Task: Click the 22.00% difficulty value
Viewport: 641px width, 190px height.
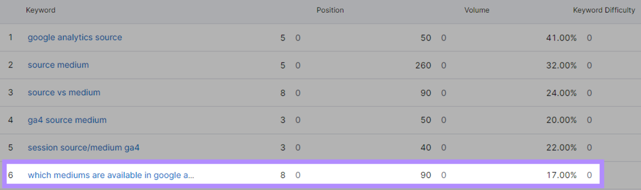Action: (x=561, y=147)
